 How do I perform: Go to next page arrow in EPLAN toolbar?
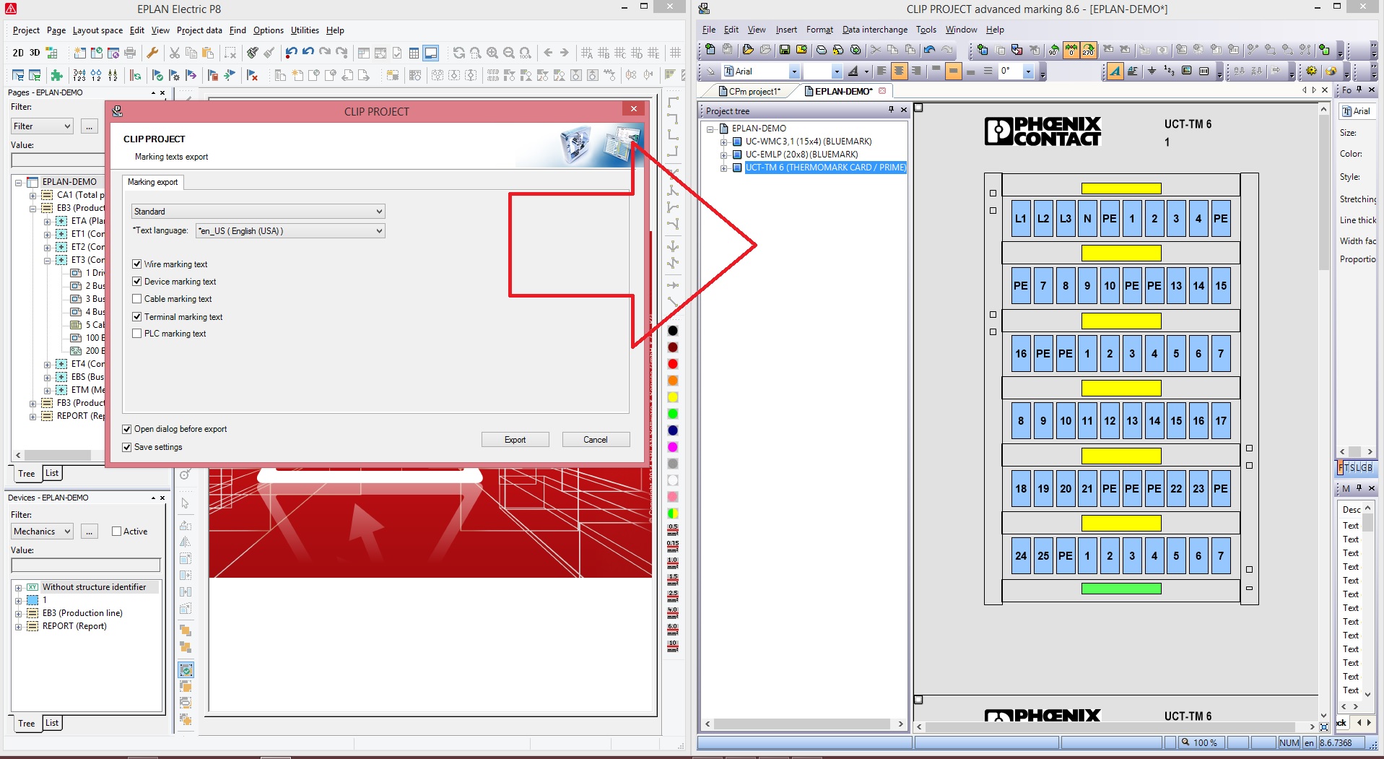click(565, 53)
